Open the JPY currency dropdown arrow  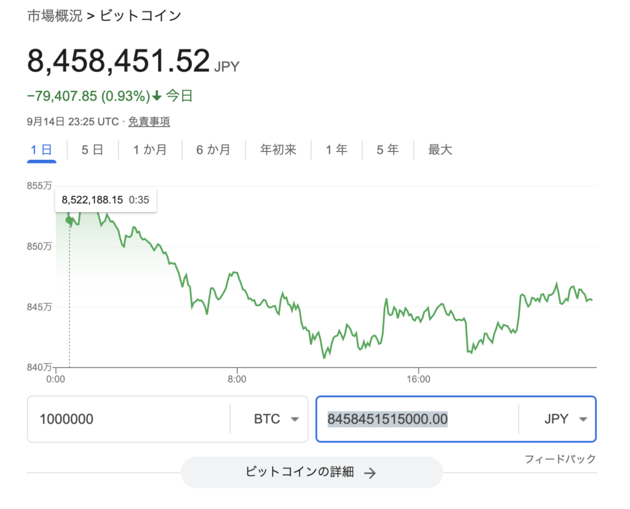tap(583, 419)
